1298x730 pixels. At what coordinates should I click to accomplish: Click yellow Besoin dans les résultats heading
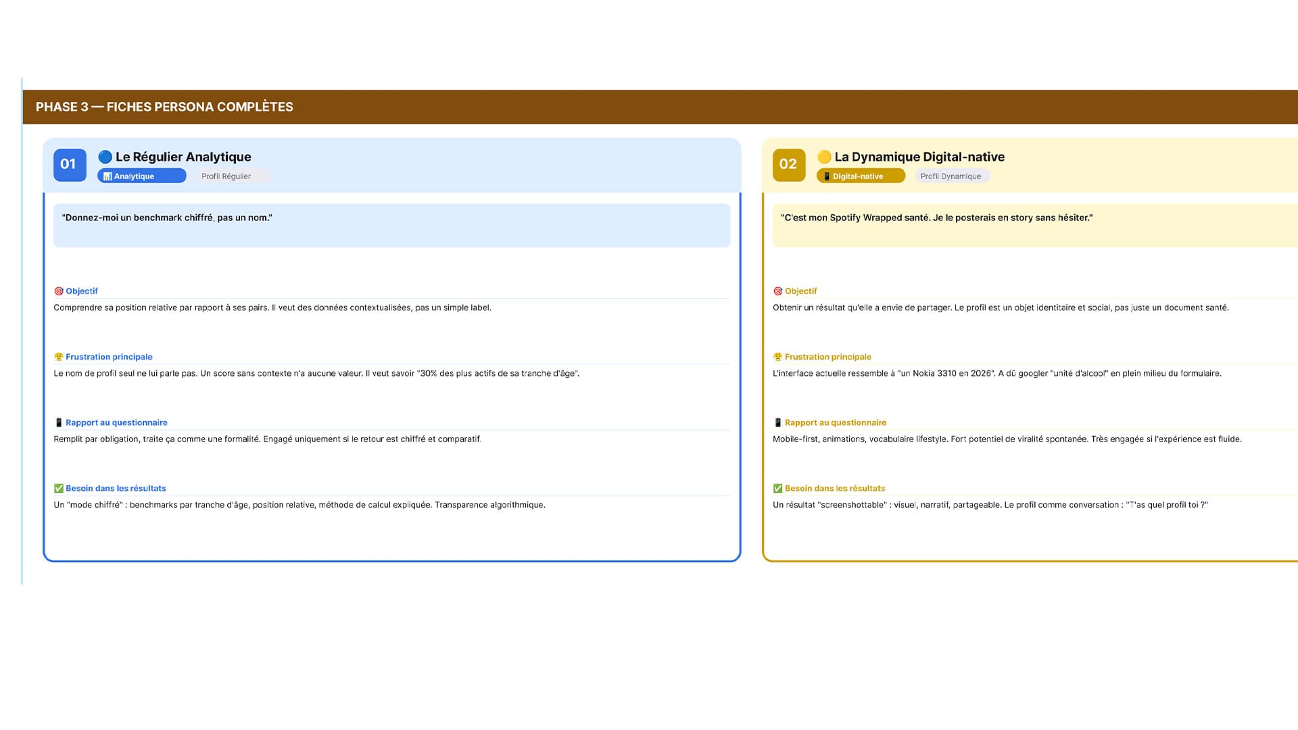(x=835, y=488)
